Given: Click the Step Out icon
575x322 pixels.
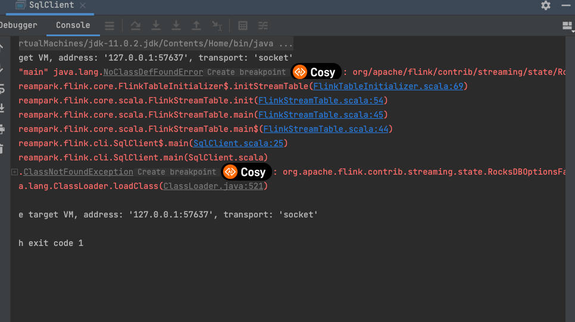Looking at the screenshot, I should point(196,26).
